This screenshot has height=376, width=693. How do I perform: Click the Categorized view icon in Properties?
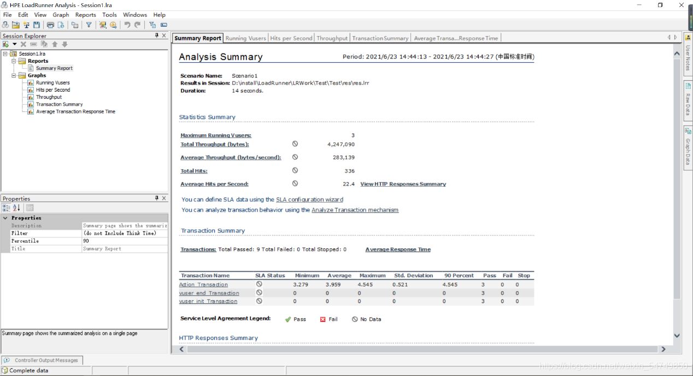point(6,208)
